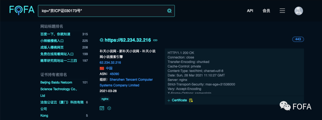The width and height of the screenshot is (322, 120).
Task: Click the 443 port badge
Action: [x=298, y=39]
